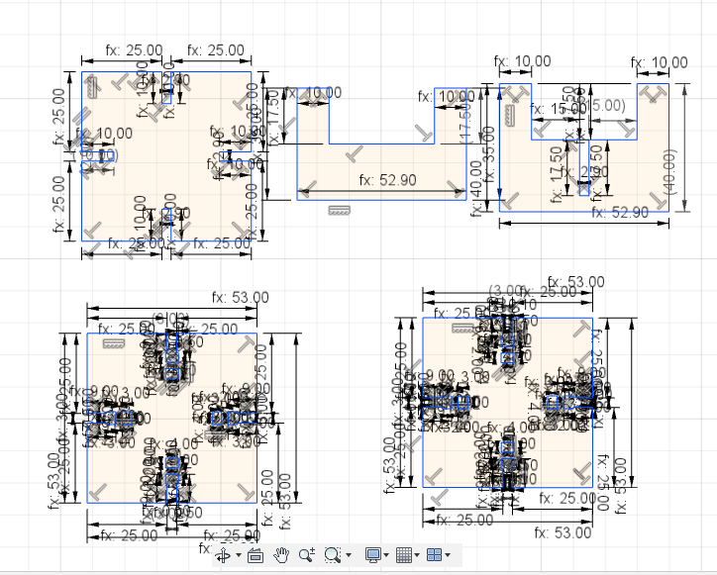Select the fx: 52.90 dimension in middle sketch

388,180
